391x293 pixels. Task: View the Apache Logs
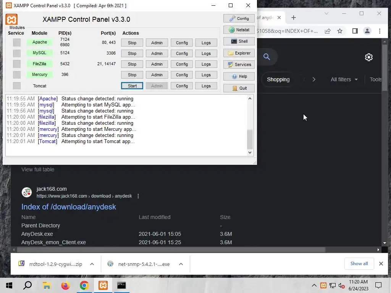pos(206,43)
